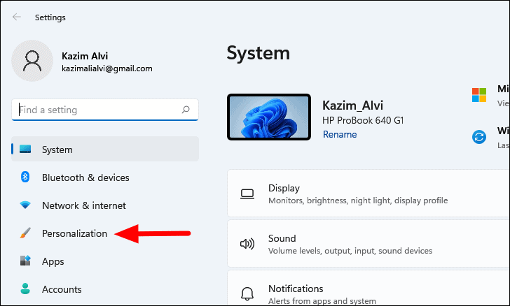Click the Display laptop icon
Image resolution: width=510 pixels, height=306 pixels.
[247, 194]
